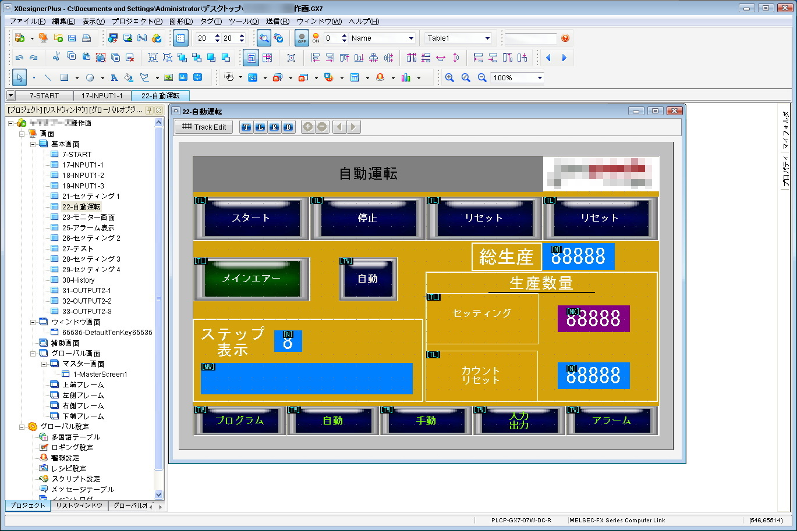Toggle the T button in Track Edit bar
The width and height of the screenshot is (797, 531).
point(246,127)
